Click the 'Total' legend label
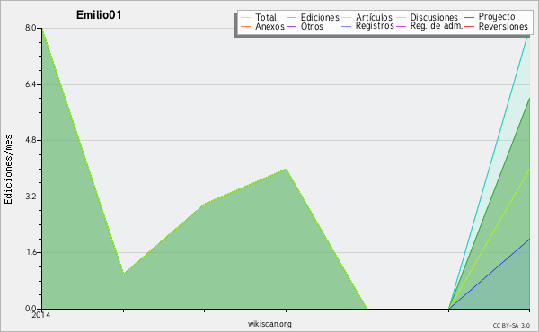This screenshot has width=539, height=332. [266, 17]
